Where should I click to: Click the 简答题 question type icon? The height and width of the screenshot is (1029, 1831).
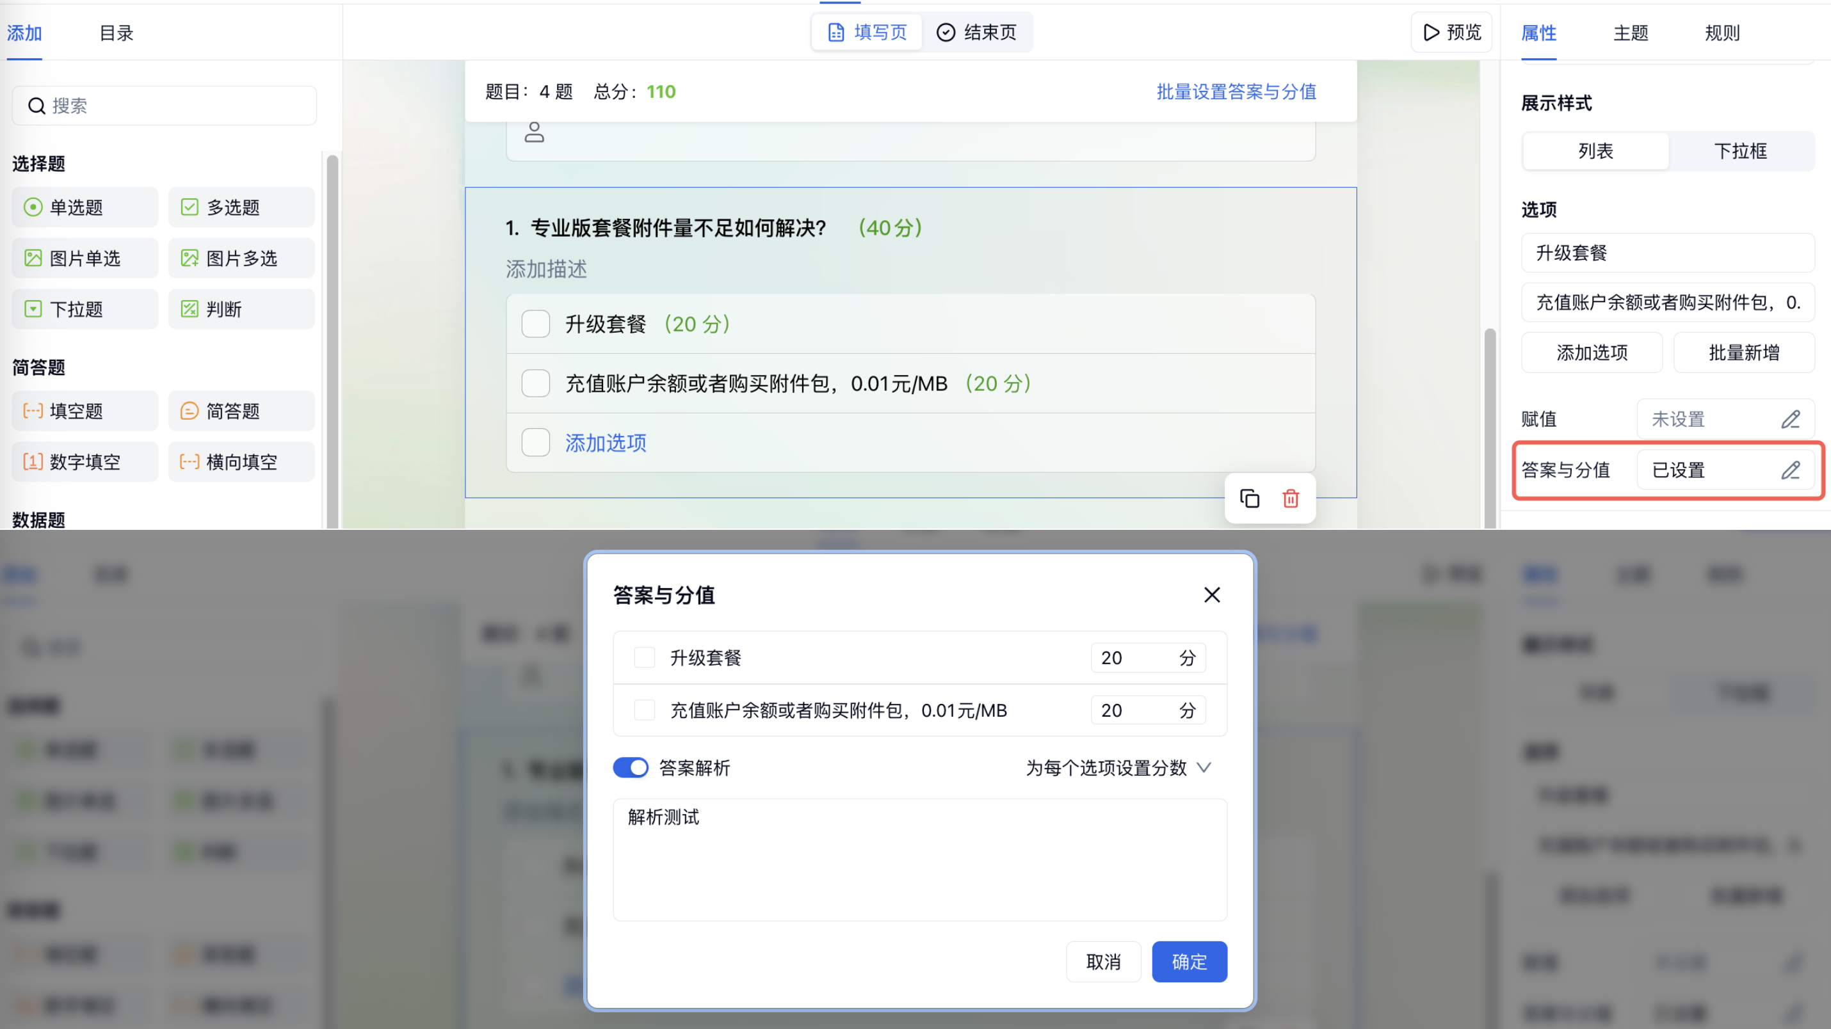pyautogui.click(x=189, y=411)
